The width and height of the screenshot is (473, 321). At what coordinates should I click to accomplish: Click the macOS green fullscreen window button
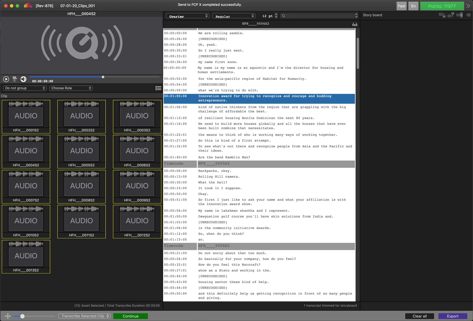(x=17, y=6)
